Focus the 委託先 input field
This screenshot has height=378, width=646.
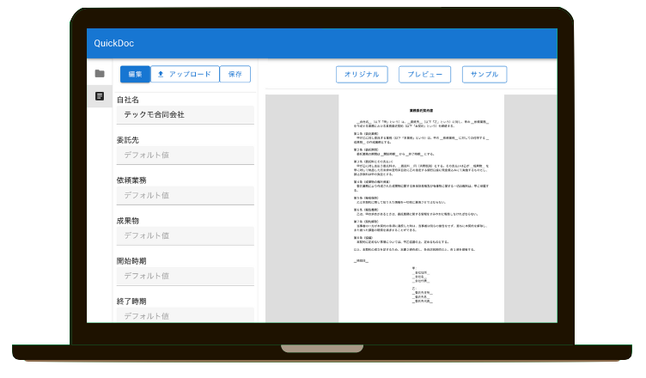pos(185,155)
